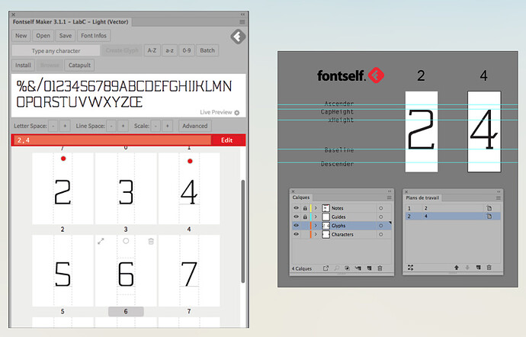
Task: Hide the Glyphs layer via eye icon
Action: tap(296, 226)
